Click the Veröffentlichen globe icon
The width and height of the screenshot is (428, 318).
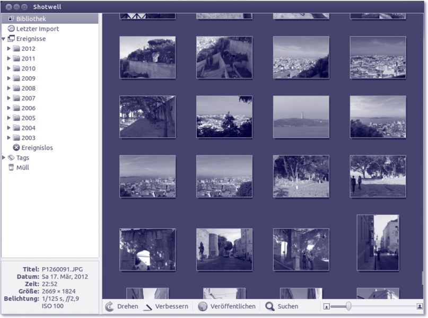click(203, 306)
